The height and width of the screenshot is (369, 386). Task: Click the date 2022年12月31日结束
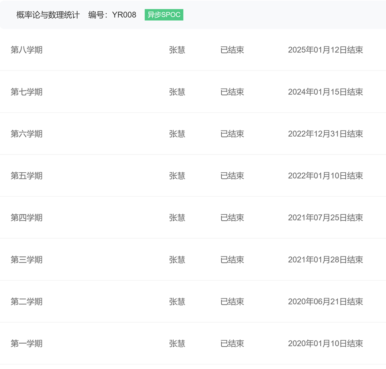[x=326, y=134]
